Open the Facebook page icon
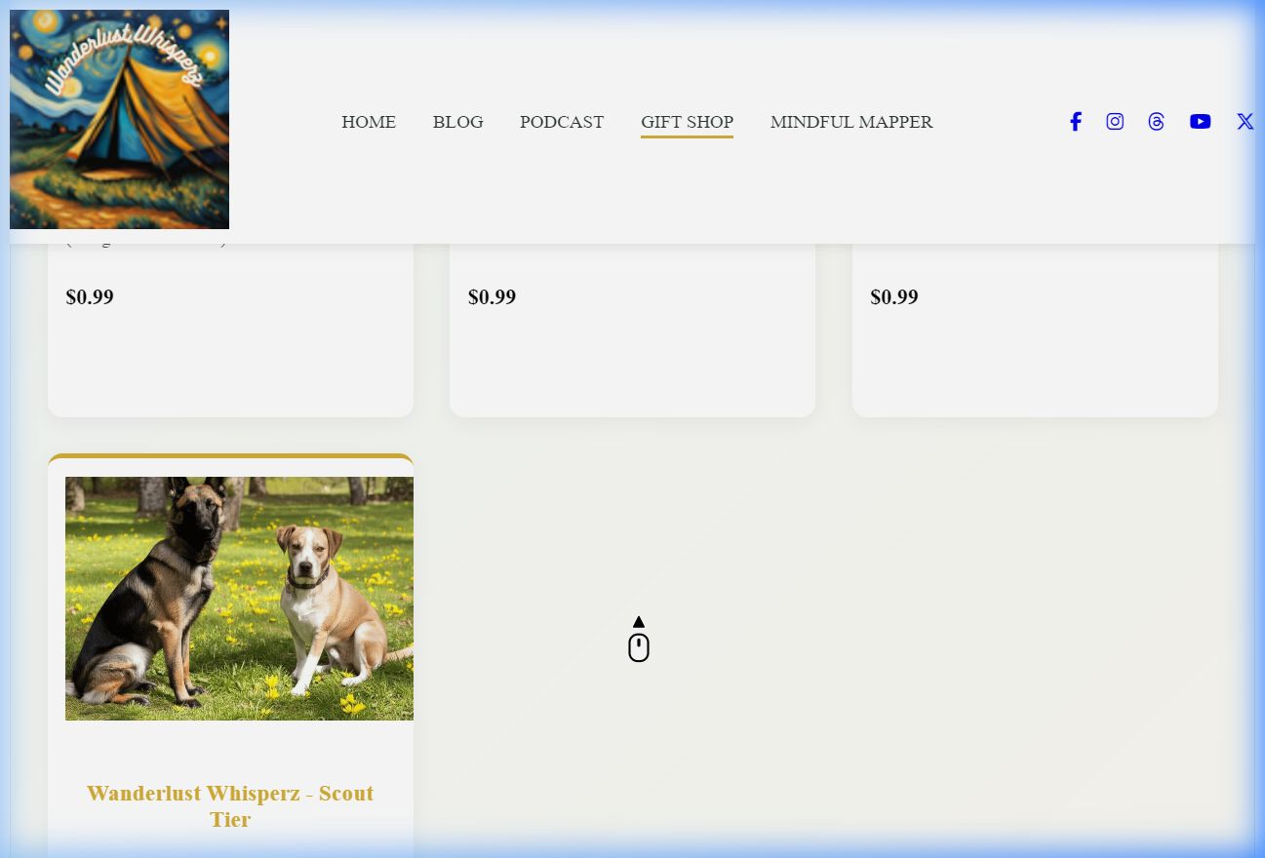The image size is (1265, 858). (x=1075, y=122)
